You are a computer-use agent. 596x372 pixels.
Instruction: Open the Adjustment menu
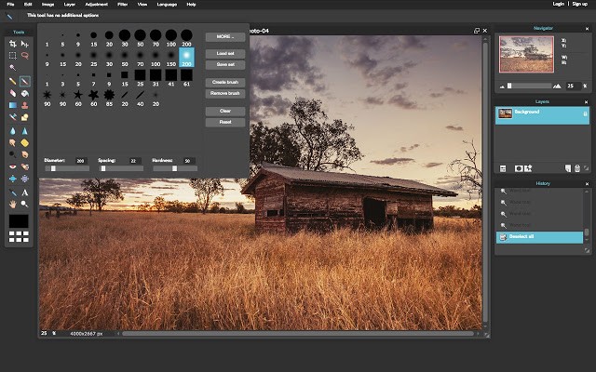(96, 5)
